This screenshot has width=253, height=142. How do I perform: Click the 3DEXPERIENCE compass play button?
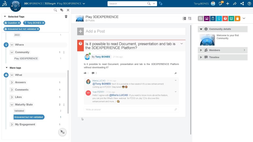point(16,6)
